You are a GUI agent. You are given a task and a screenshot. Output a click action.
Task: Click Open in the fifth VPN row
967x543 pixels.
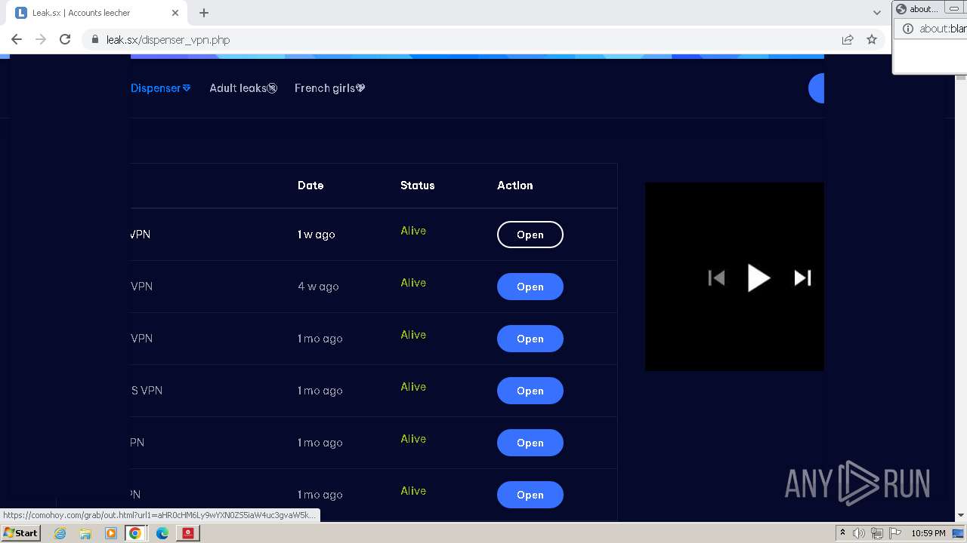click(x=530, y=443)
